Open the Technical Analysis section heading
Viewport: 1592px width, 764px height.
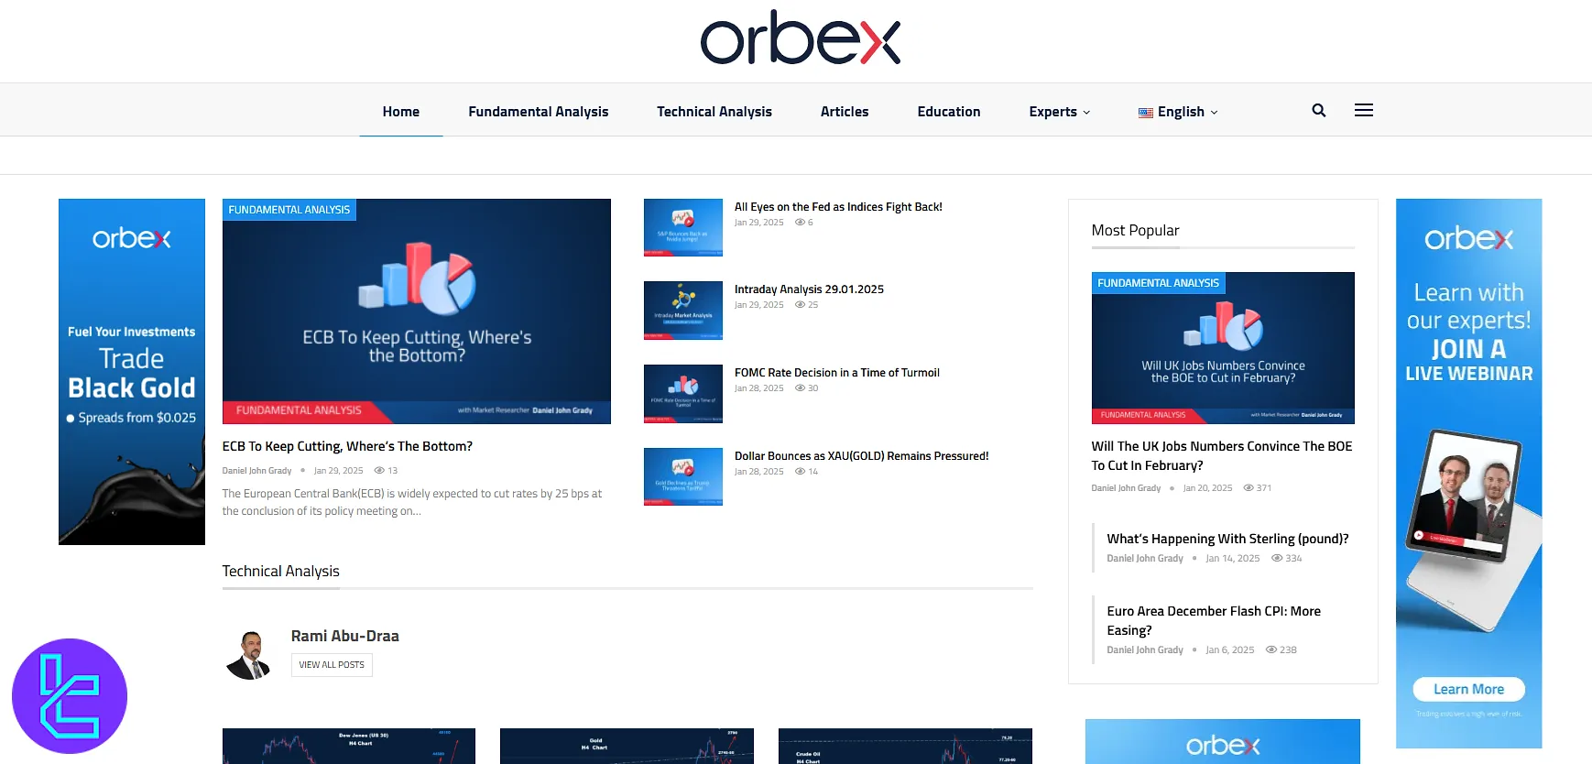(281, 571)
